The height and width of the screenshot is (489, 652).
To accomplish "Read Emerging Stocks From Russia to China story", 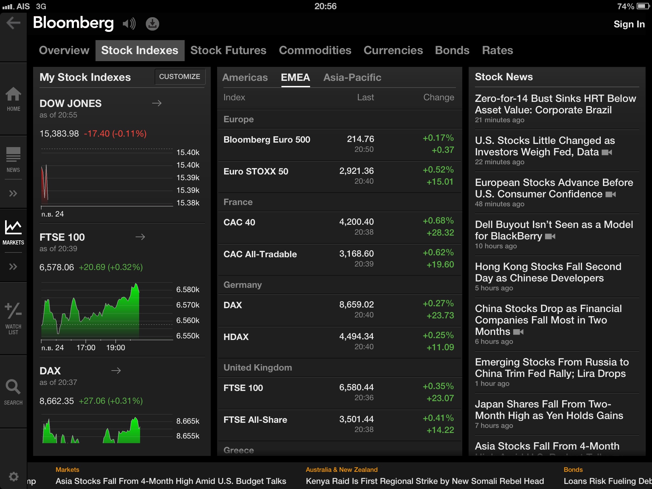I will (552, 372).
